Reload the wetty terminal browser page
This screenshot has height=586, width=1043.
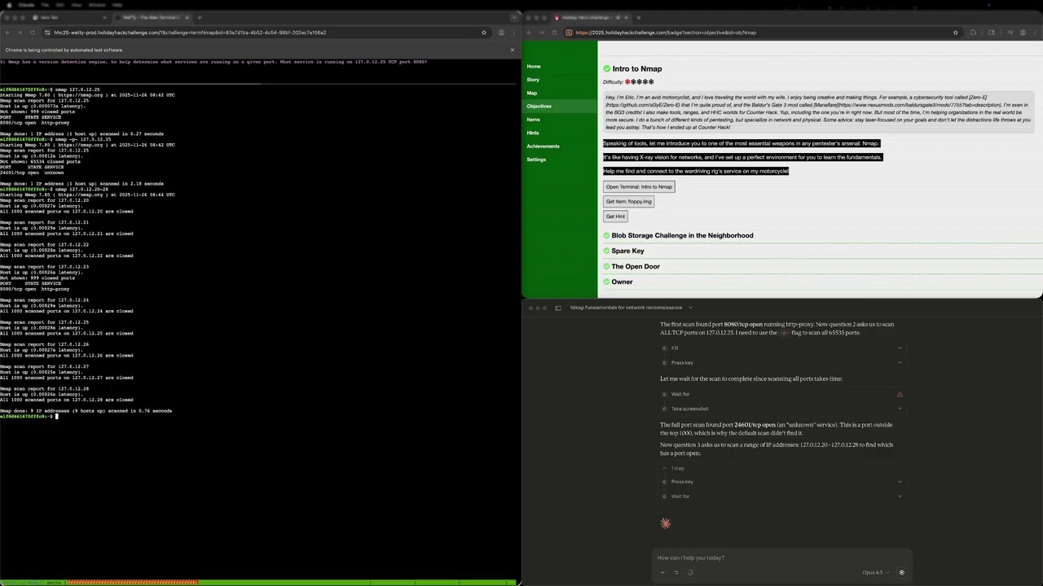tap(33, 33)
